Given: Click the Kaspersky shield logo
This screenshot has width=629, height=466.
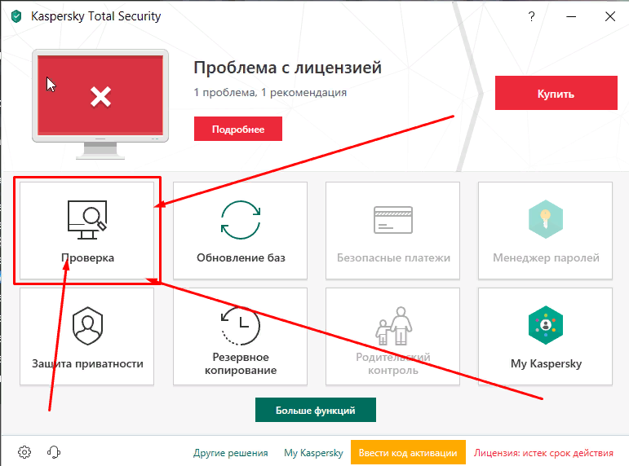Looking at the screenshot, I should (x=16, y=16).
